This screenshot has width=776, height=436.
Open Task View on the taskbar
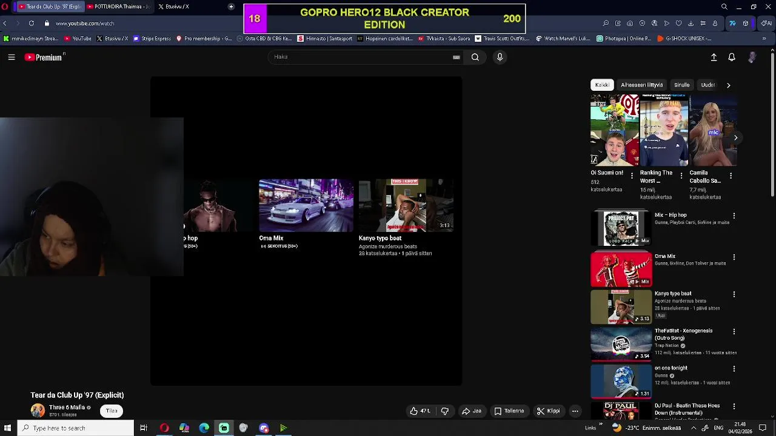coord(144,428)
